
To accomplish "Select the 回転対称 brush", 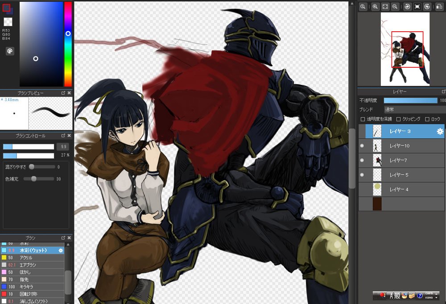I will pyautogui.click(x=32, y=294).
